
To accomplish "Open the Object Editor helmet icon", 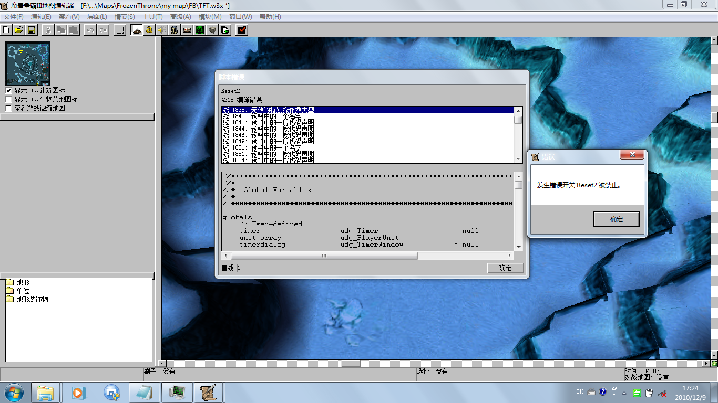I will pos(175,30).
